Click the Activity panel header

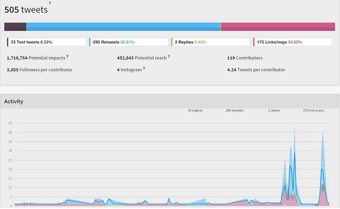[x=169, y=101]
